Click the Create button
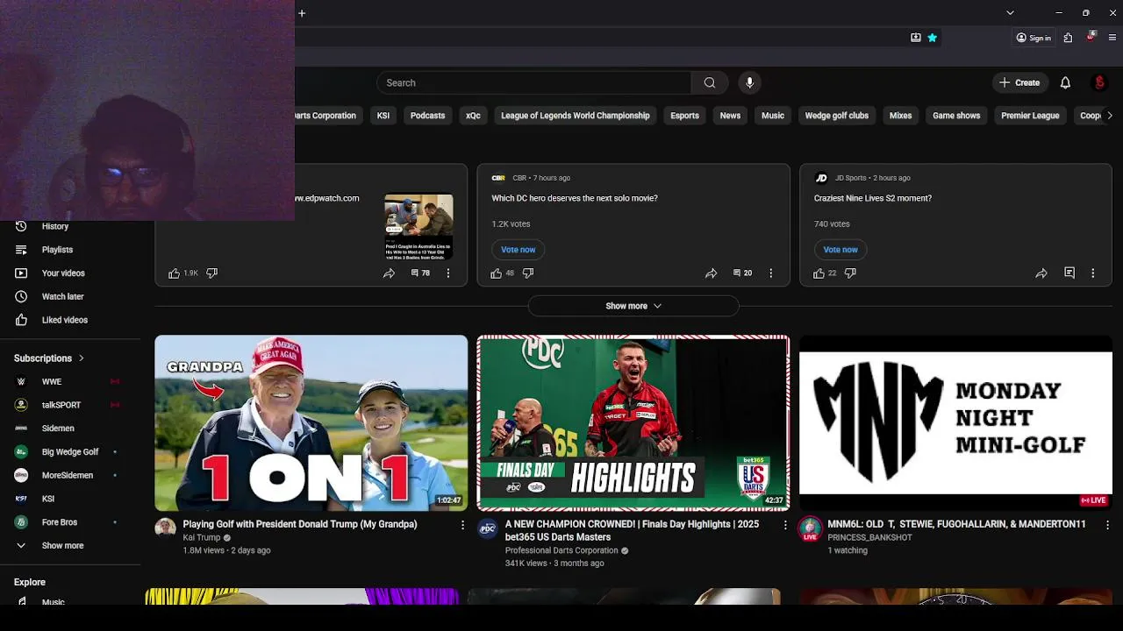 pos(1019,82)
